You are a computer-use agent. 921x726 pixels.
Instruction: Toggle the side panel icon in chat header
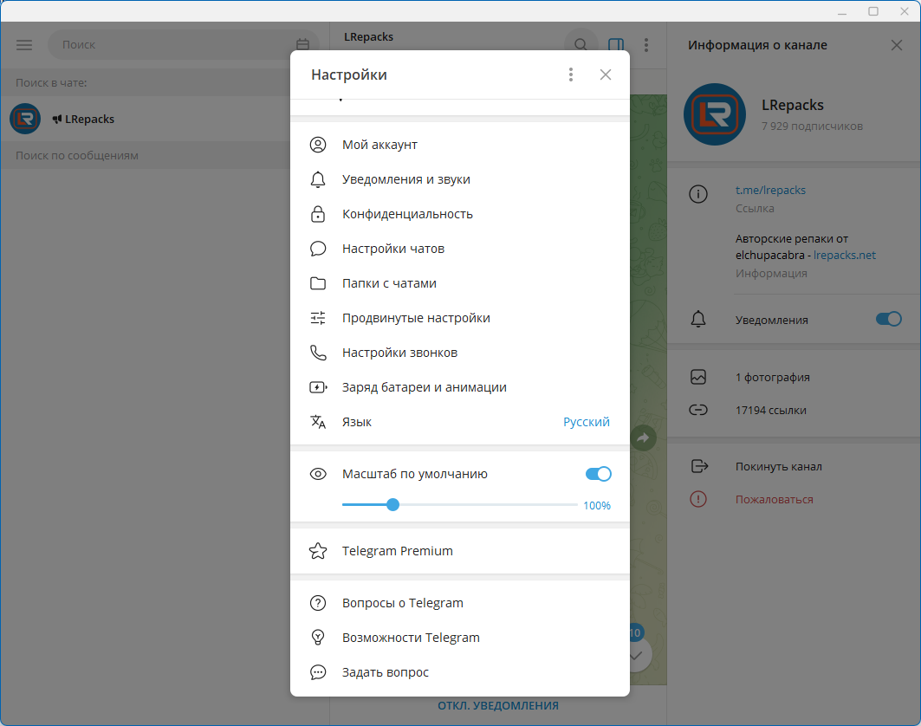615,45
